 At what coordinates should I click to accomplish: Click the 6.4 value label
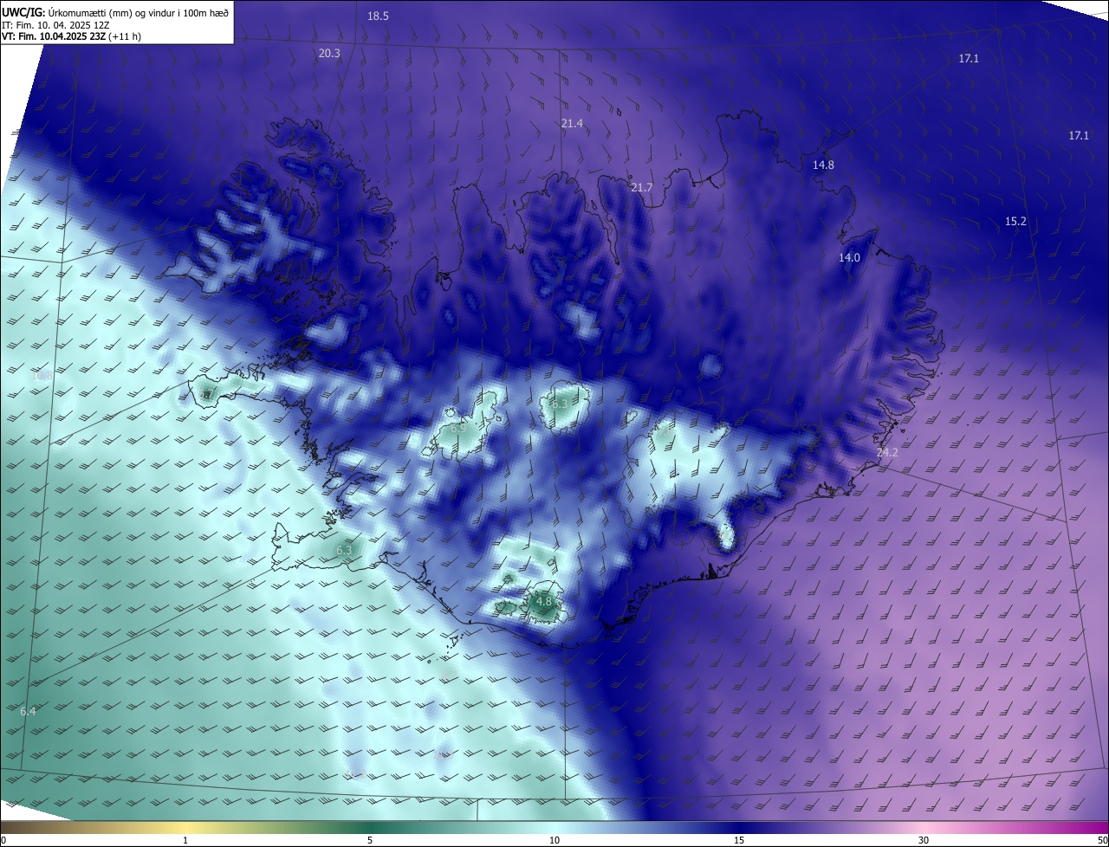28,711
